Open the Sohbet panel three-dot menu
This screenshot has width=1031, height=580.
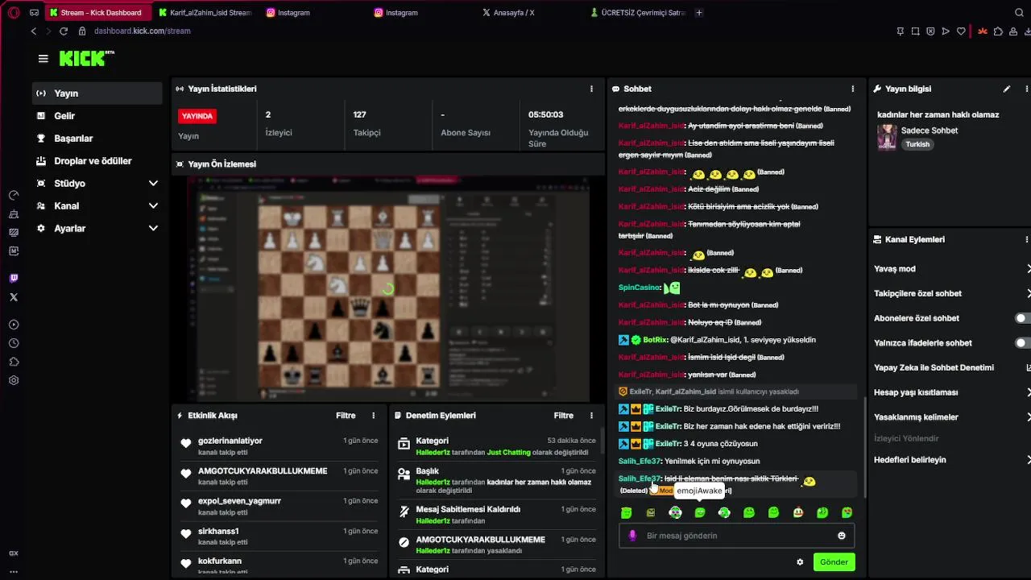coord(853,89)
